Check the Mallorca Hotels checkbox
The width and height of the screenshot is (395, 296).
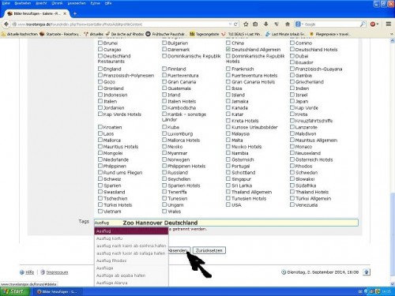[164, 140]
